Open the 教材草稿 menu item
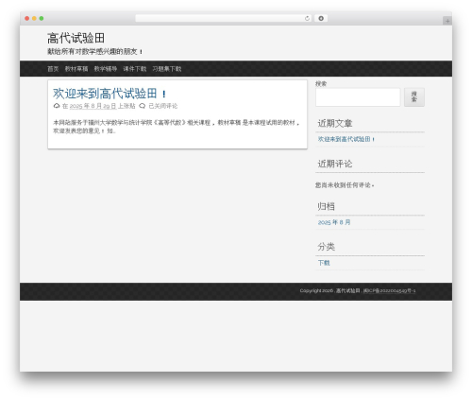 (76, 69)
